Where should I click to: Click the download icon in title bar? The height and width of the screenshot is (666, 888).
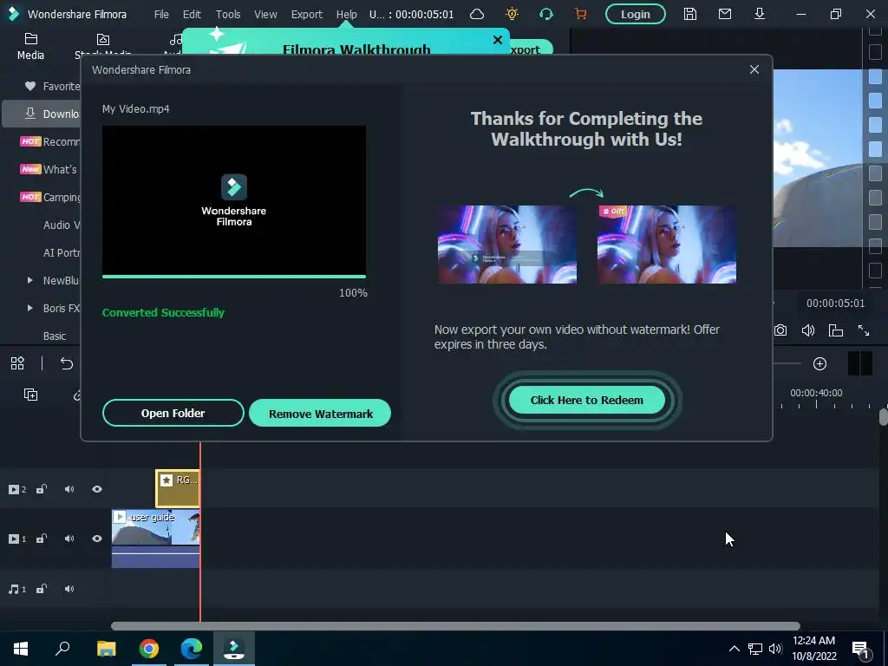760,14
